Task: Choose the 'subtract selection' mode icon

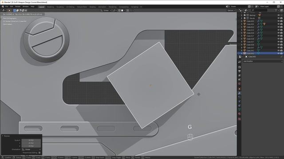Action: (20, 11)
